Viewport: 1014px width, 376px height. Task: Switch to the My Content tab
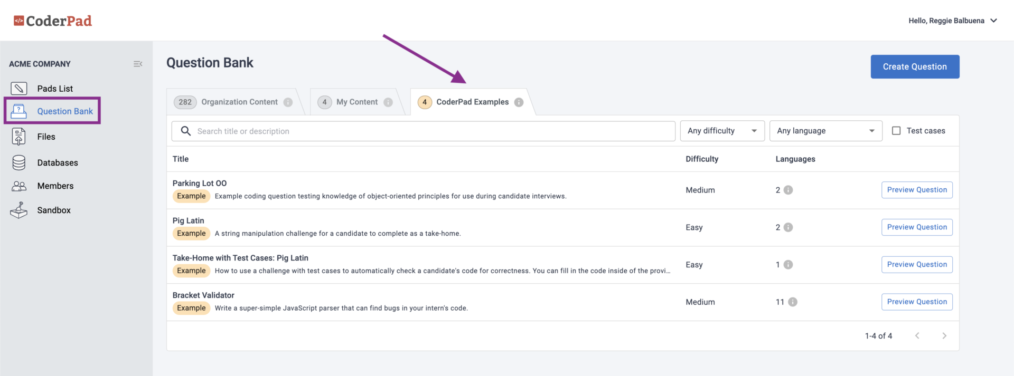pyautogui.click(x=356, y=102)
